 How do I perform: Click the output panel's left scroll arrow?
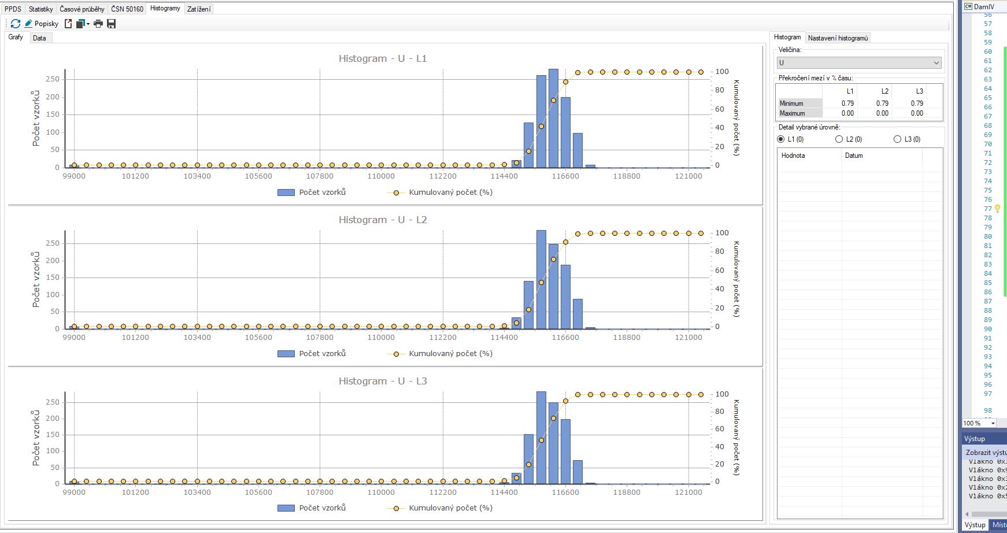coord(967,514)
